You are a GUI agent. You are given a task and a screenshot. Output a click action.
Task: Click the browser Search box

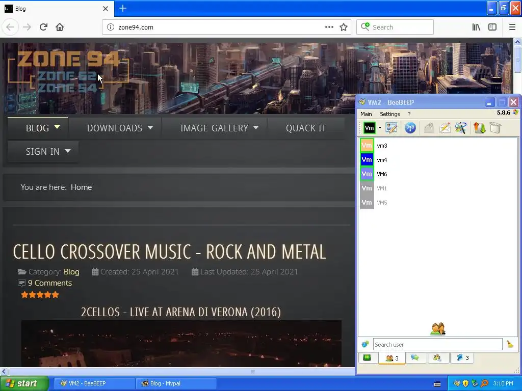pyautogui.click(x=395, y=27)
